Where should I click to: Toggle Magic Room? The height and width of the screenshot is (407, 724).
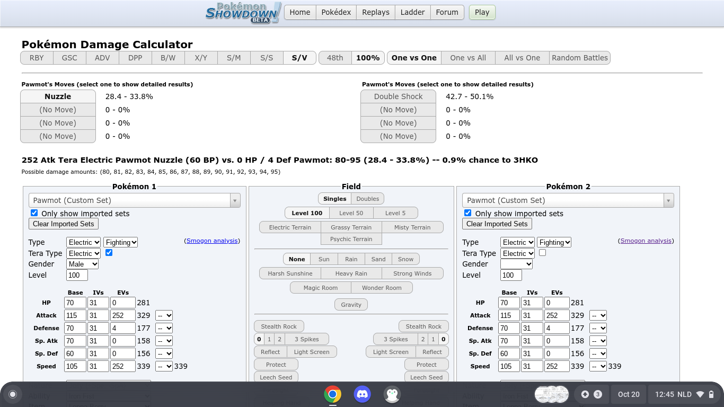click(321, 288)
